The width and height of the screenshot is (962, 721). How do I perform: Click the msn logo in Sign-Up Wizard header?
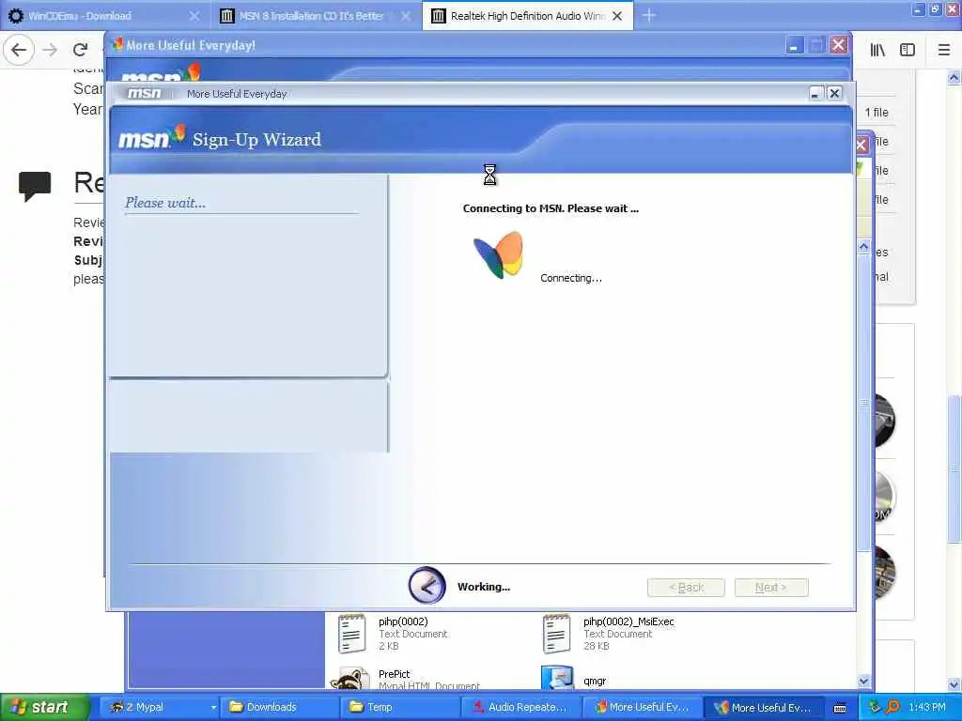pyautogui.click(x=151, y=137)
